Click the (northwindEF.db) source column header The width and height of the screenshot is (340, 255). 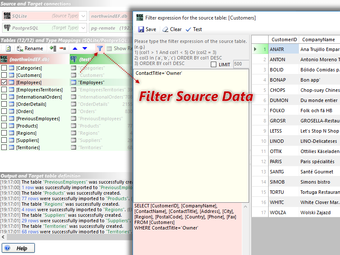point(35,59)
